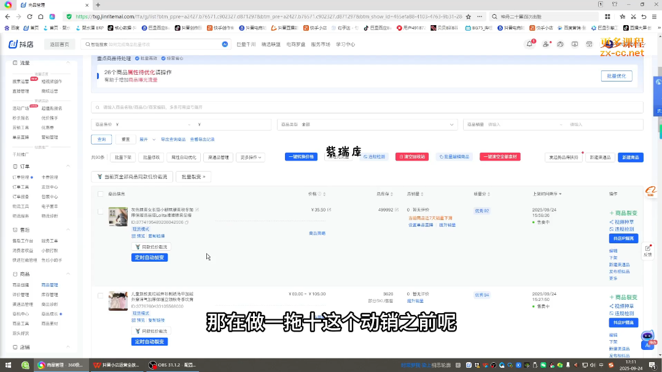Go to 学习中心 in top navigation
This screenshot has width=662, height=372.
(x=341, y=44)
